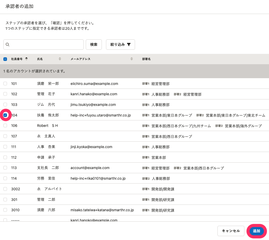Click email kanri.hanako@example.com
The width and height of the screenshot is (269, 240).
pyautogui.click(x=94, y=94)
